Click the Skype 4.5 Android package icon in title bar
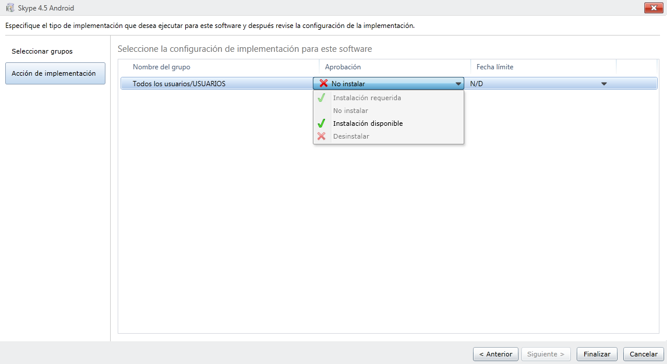 click(9, 8)
